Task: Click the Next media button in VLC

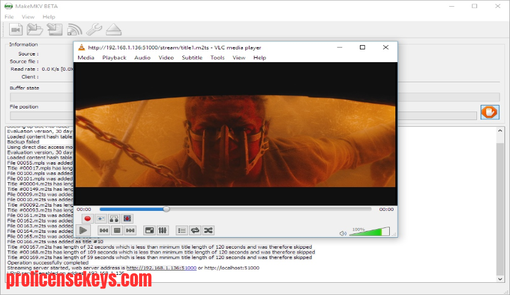Action: pyautogui.click(x=130, y=230)
